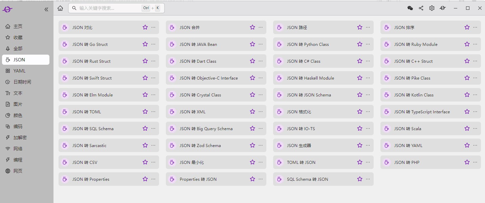Click icon of JSON 转 Zod Schema
485x203 pixels.
click(172, 145)
